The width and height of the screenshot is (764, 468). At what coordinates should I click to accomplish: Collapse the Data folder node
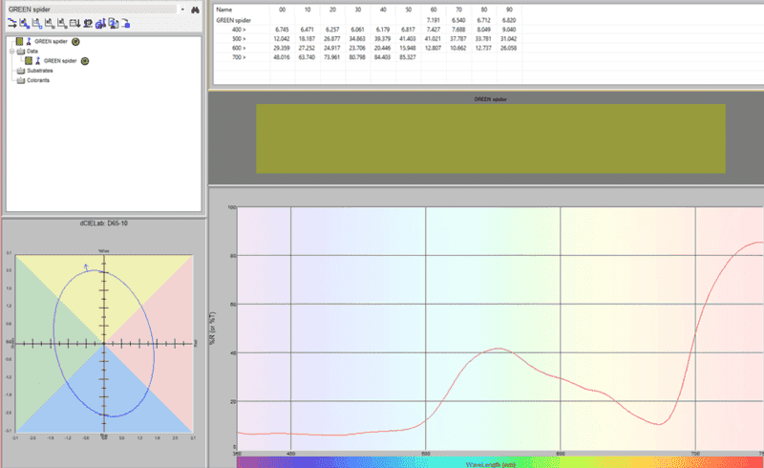(11, 52)
